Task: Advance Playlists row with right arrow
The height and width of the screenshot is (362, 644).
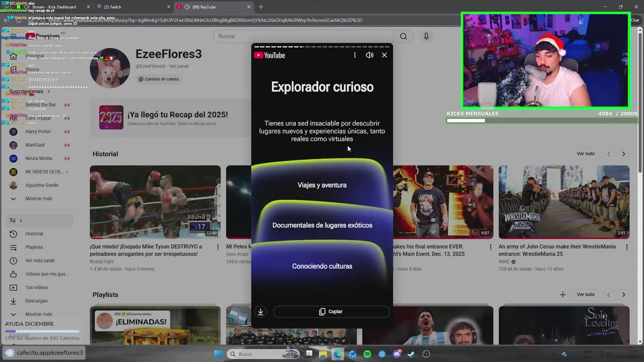Action: [x=623, y=295]
